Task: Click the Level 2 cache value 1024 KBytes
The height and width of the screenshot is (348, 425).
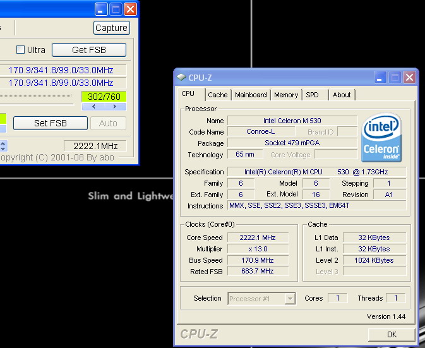Action: (x=374, y=260)
